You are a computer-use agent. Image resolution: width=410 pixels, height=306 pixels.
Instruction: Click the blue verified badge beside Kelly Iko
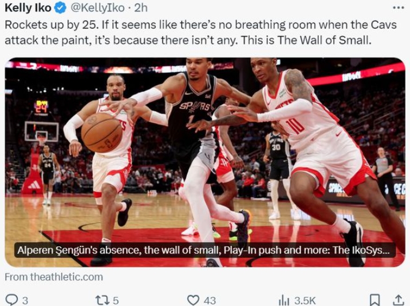[x=61, y=9]
